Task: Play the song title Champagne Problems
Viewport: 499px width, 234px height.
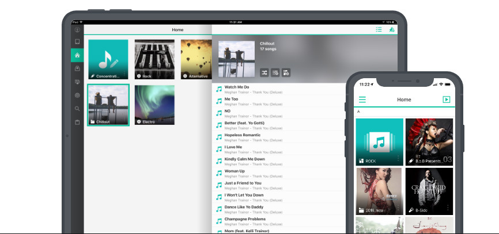Action: click(x=245, y=219)
